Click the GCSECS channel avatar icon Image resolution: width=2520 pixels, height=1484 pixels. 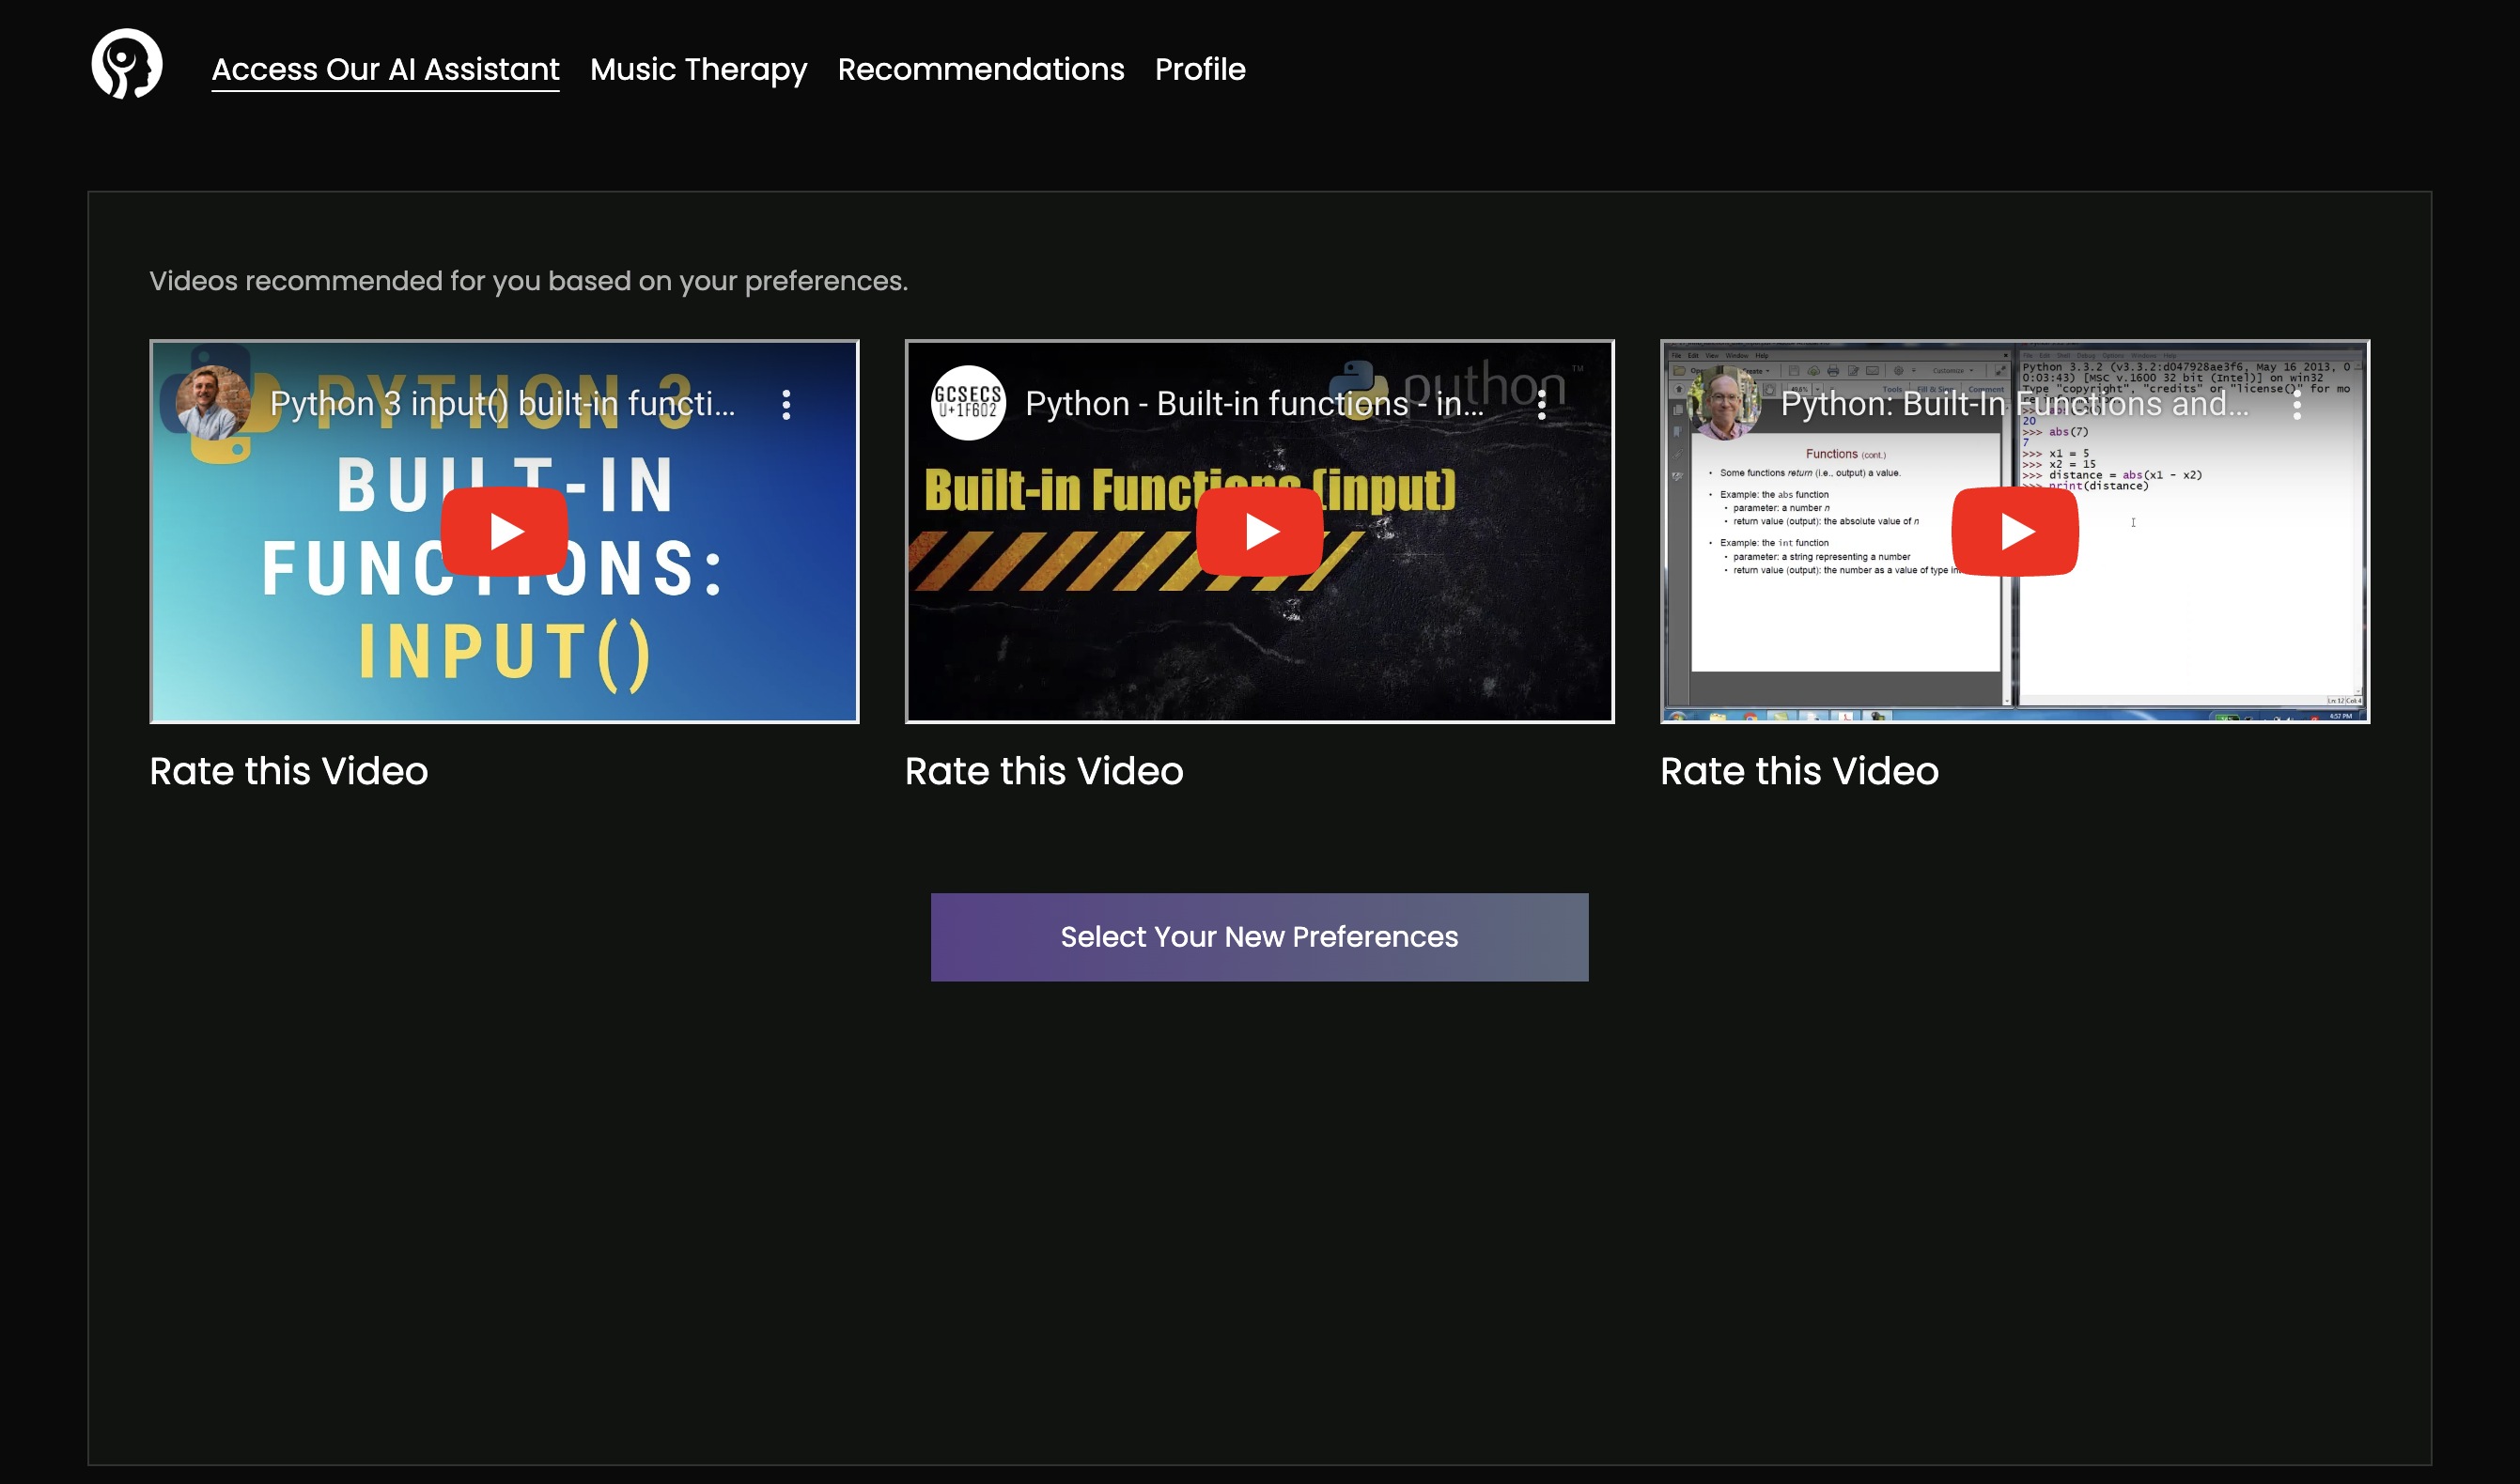(968, 403)
